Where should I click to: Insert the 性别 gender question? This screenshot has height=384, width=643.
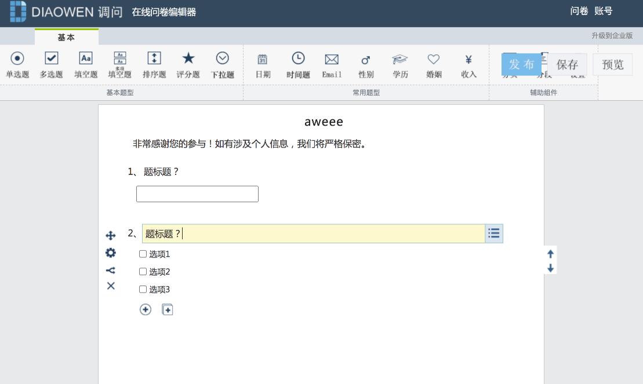[x=366, y=64]
